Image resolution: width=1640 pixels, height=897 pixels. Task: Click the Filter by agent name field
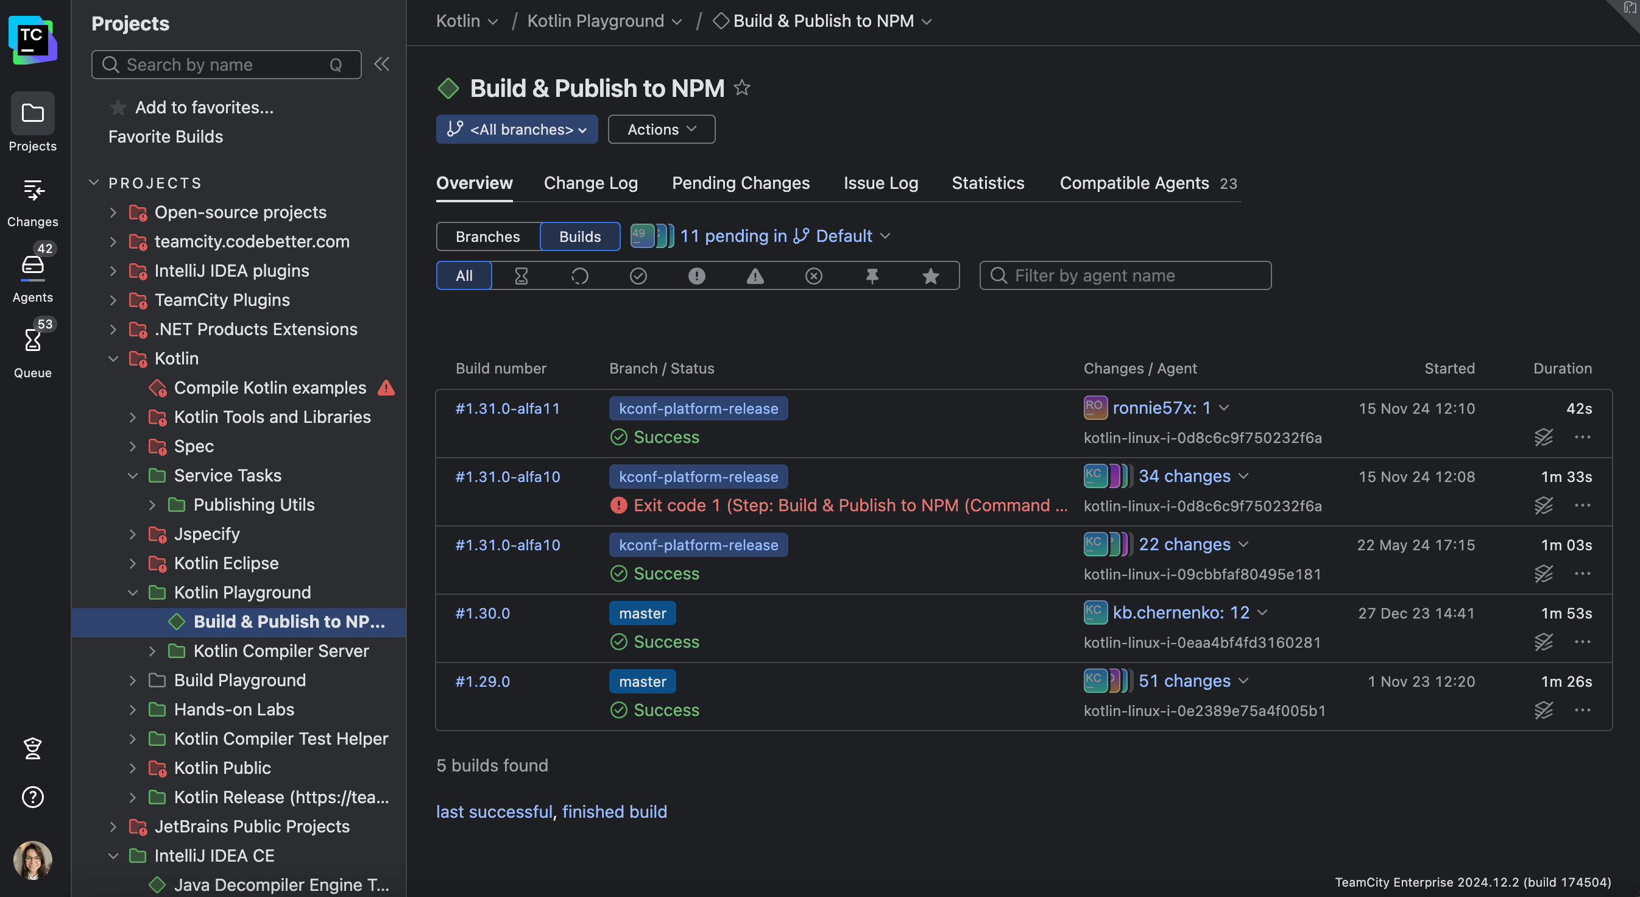click(x=1125, y=275)
